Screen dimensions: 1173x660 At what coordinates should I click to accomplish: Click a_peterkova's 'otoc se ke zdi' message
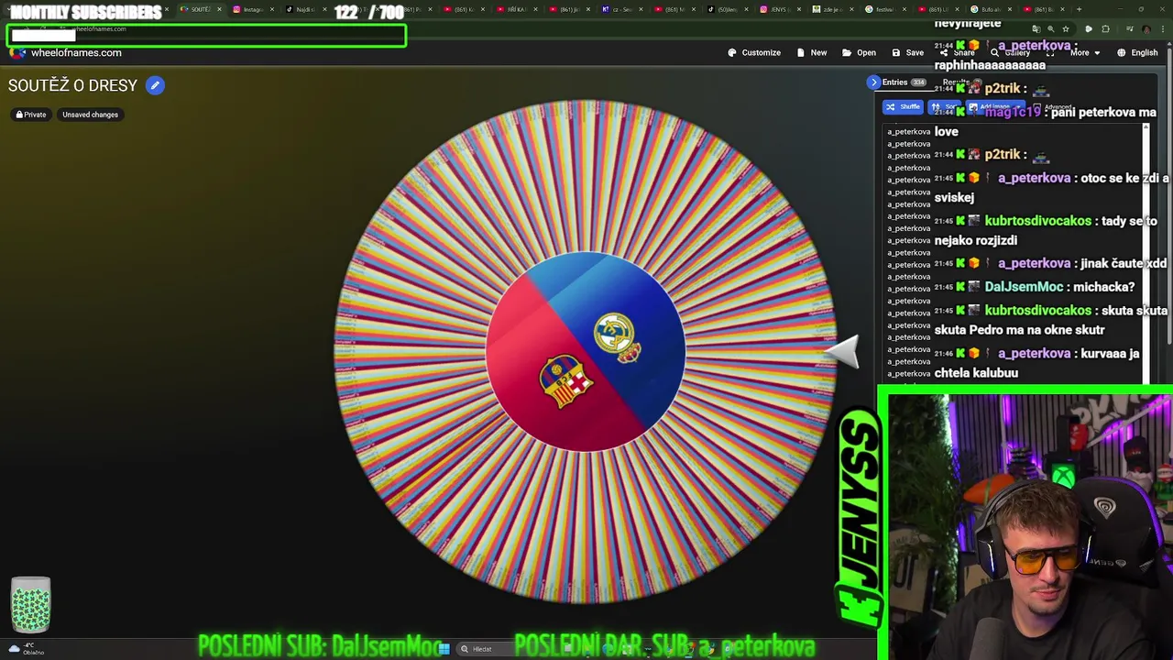coord(1051,188)
